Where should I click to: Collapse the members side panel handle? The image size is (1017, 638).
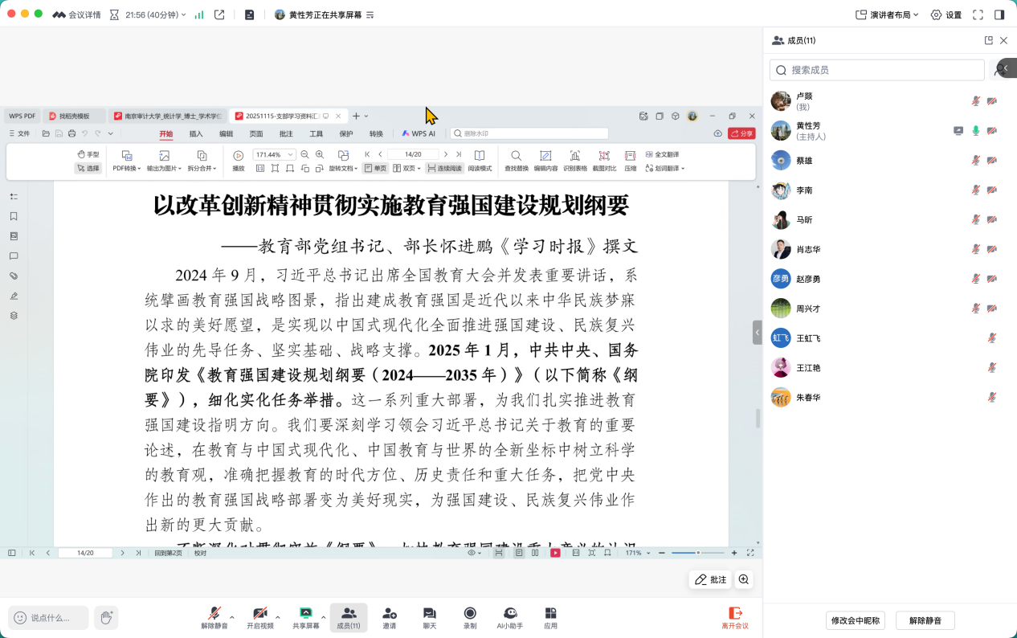click(757, 332)
